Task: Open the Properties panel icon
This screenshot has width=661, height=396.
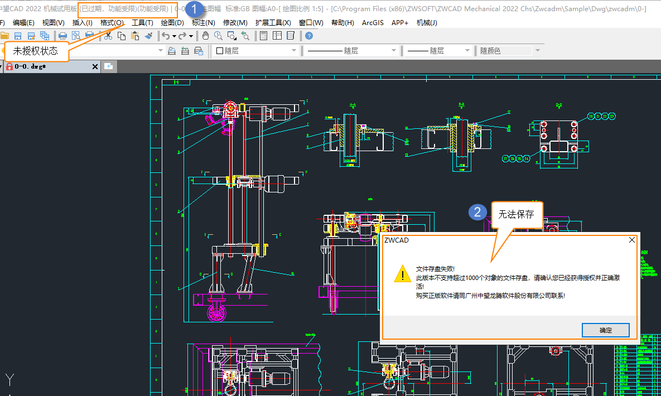Action: point(264,36)
